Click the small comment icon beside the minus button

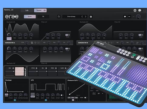point(125,17)
